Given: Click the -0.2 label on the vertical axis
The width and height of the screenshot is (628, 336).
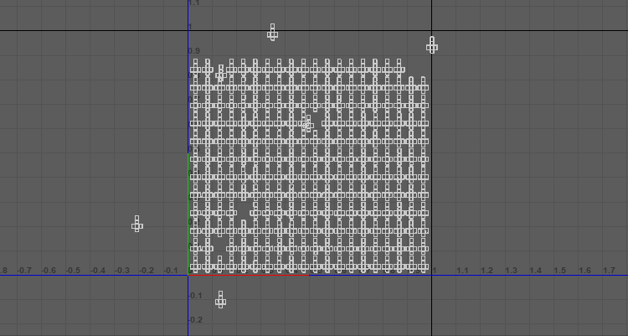Looking at the screenshot, I should pyautogui.click(x=194, y=320).
